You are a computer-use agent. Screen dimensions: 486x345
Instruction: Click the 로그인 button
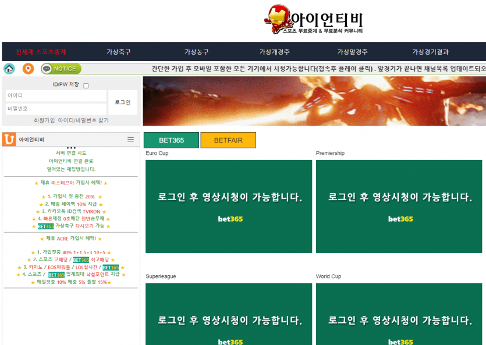click(123, 102)
